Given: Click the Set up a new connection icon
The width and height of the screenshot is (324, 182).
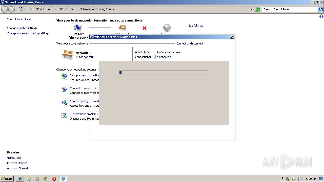Looking at the screenshot, I should pyautogui.click(x=65, y=77).
